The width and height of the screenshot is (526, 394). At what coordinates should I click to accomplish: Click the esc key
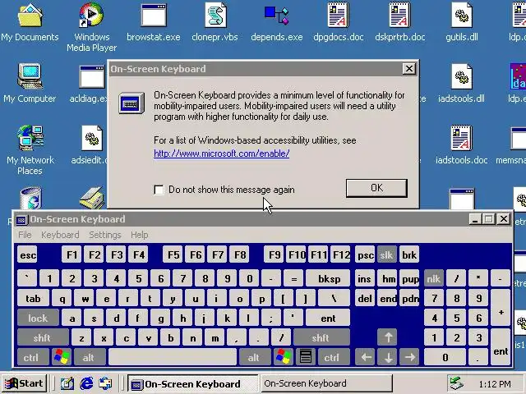point(27,255)
